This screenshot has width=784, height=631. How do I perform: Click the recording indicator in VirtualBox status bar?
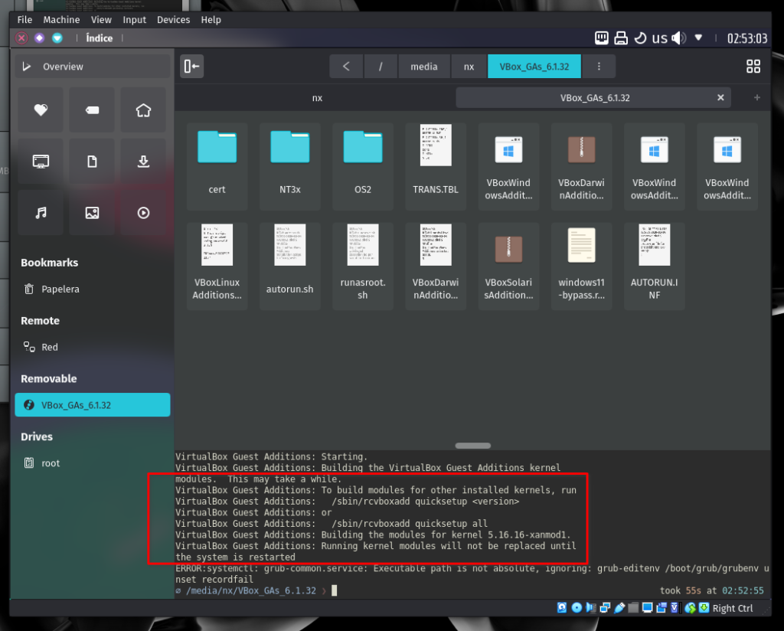(x=661, y=607)
